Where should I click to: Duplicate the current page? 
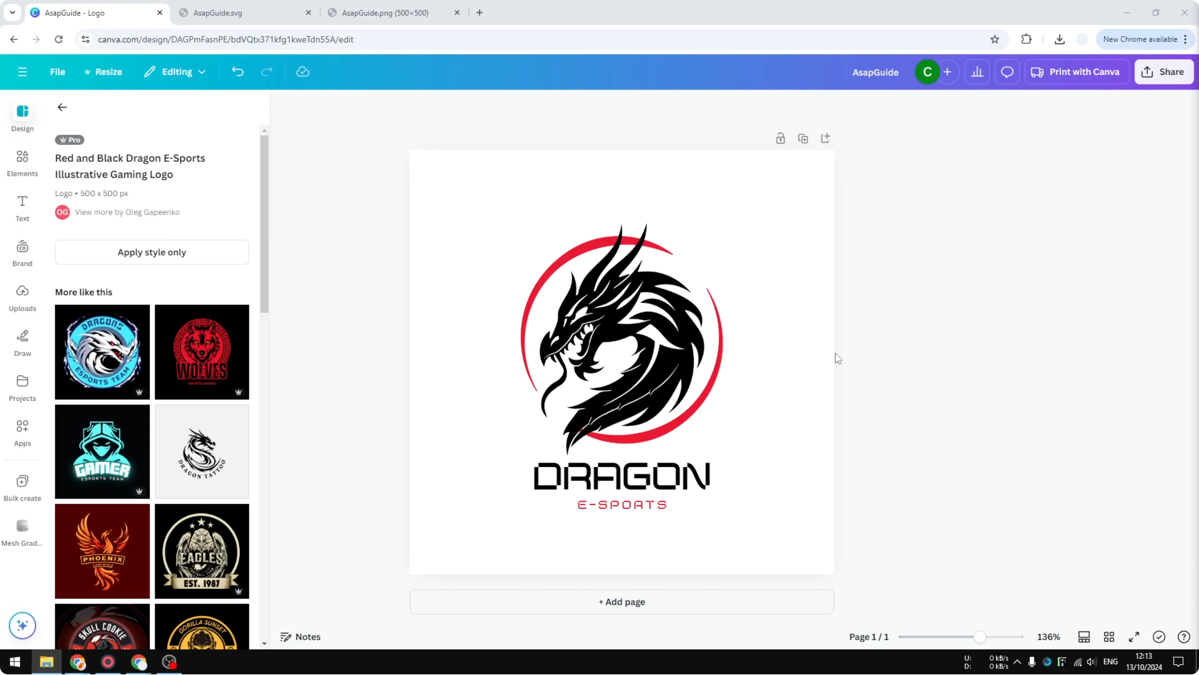803,138
